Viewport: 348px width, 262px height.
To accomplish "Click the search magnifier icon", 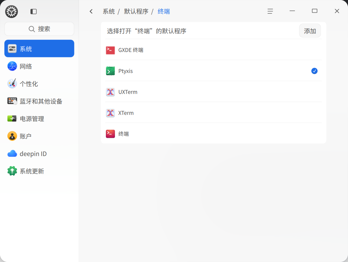I will tap(32, 29).
